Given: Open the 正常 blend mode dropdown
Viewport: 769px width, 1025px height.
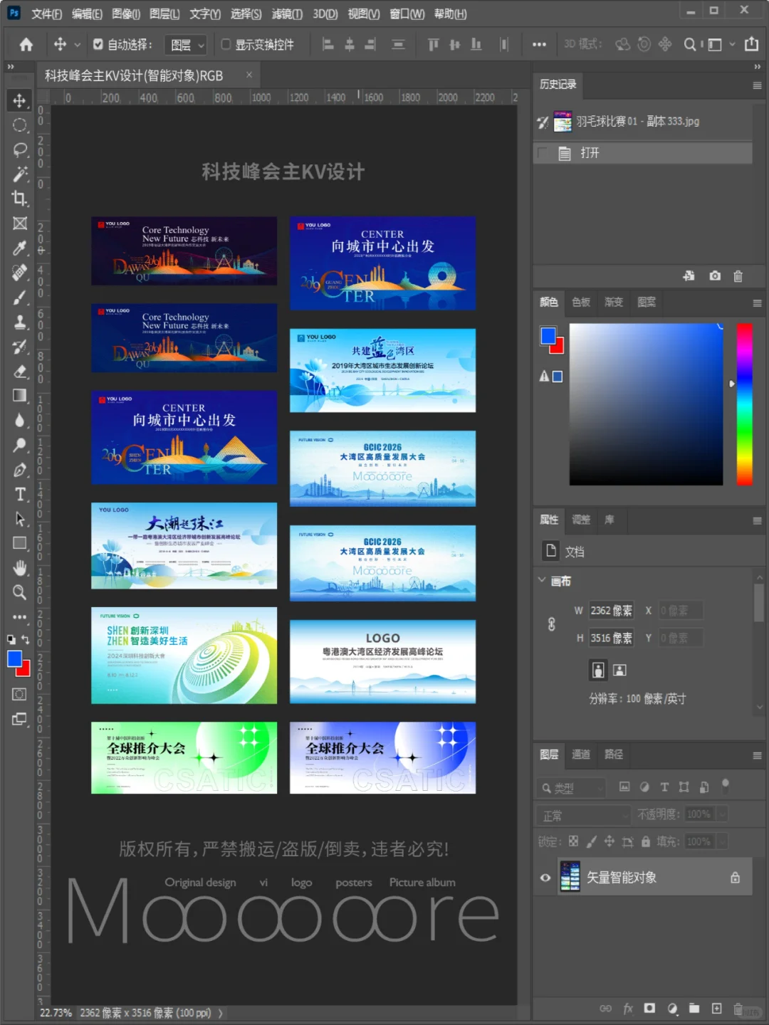Looking at the screenshot, I should click(x=583, y=815).
